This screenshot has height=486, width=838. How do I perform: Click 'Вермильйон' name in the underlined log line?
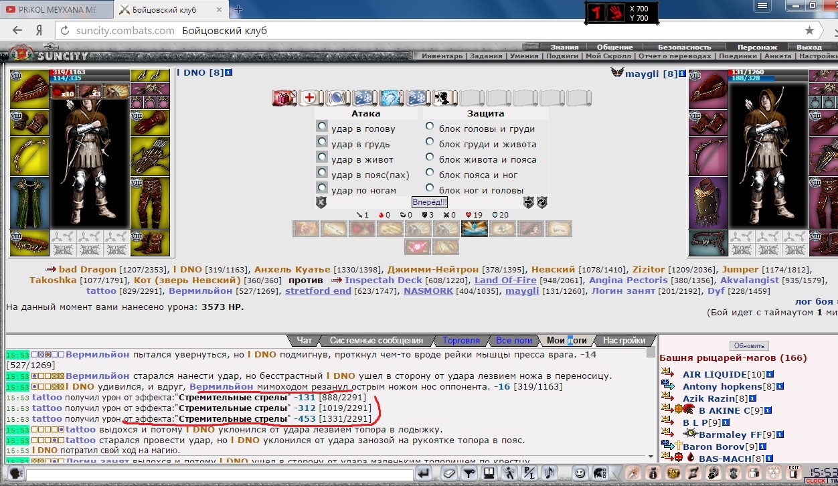pos(222,387)
